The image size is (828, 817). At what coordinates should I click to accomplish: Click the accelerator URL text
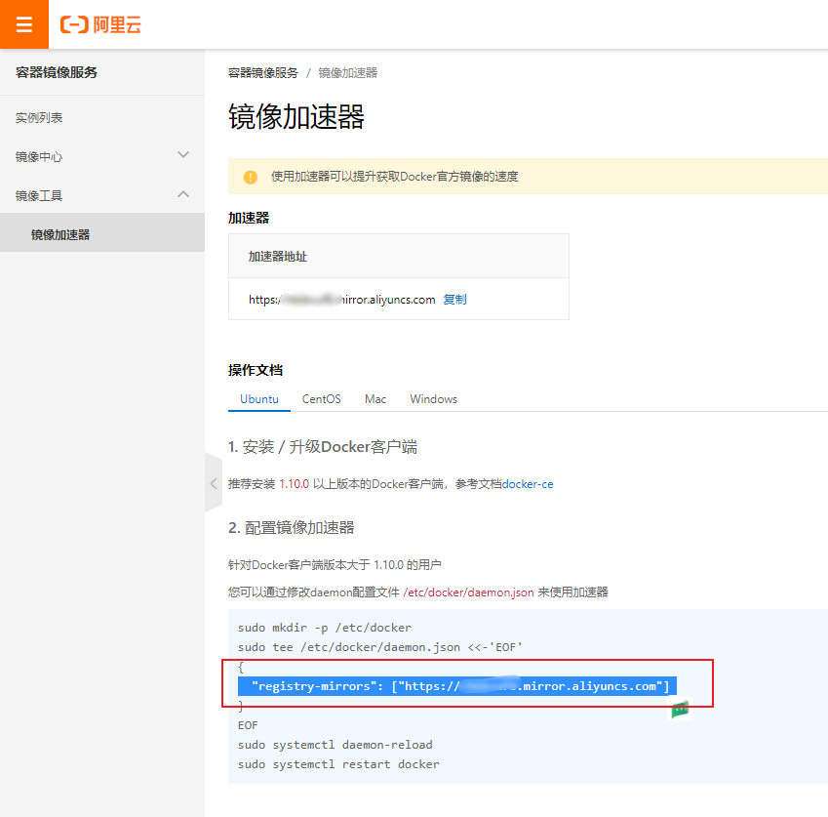coord(342,300)
